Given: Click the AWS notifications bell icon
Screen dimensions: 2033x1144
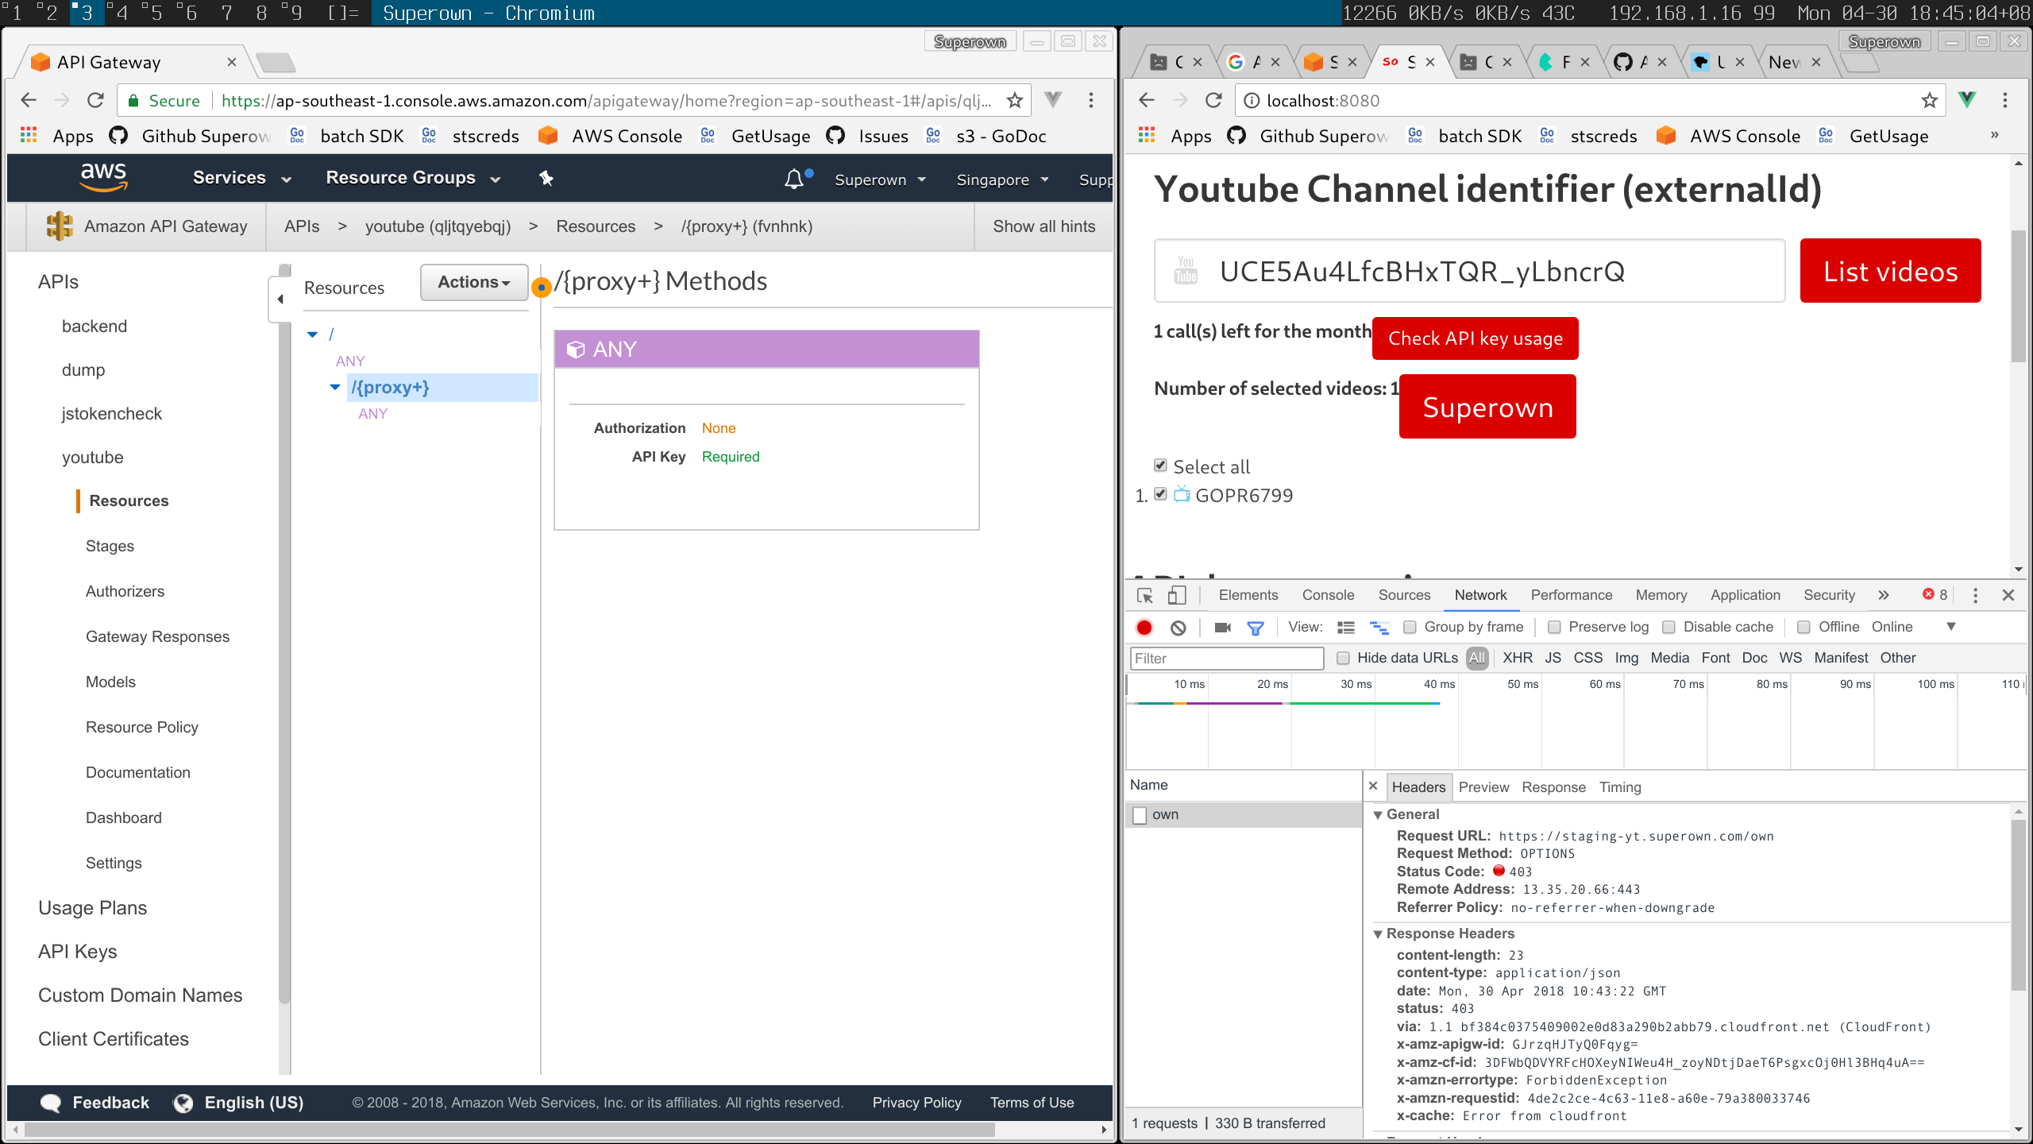Looking at the screenshot, I should (x=793, y=179).
